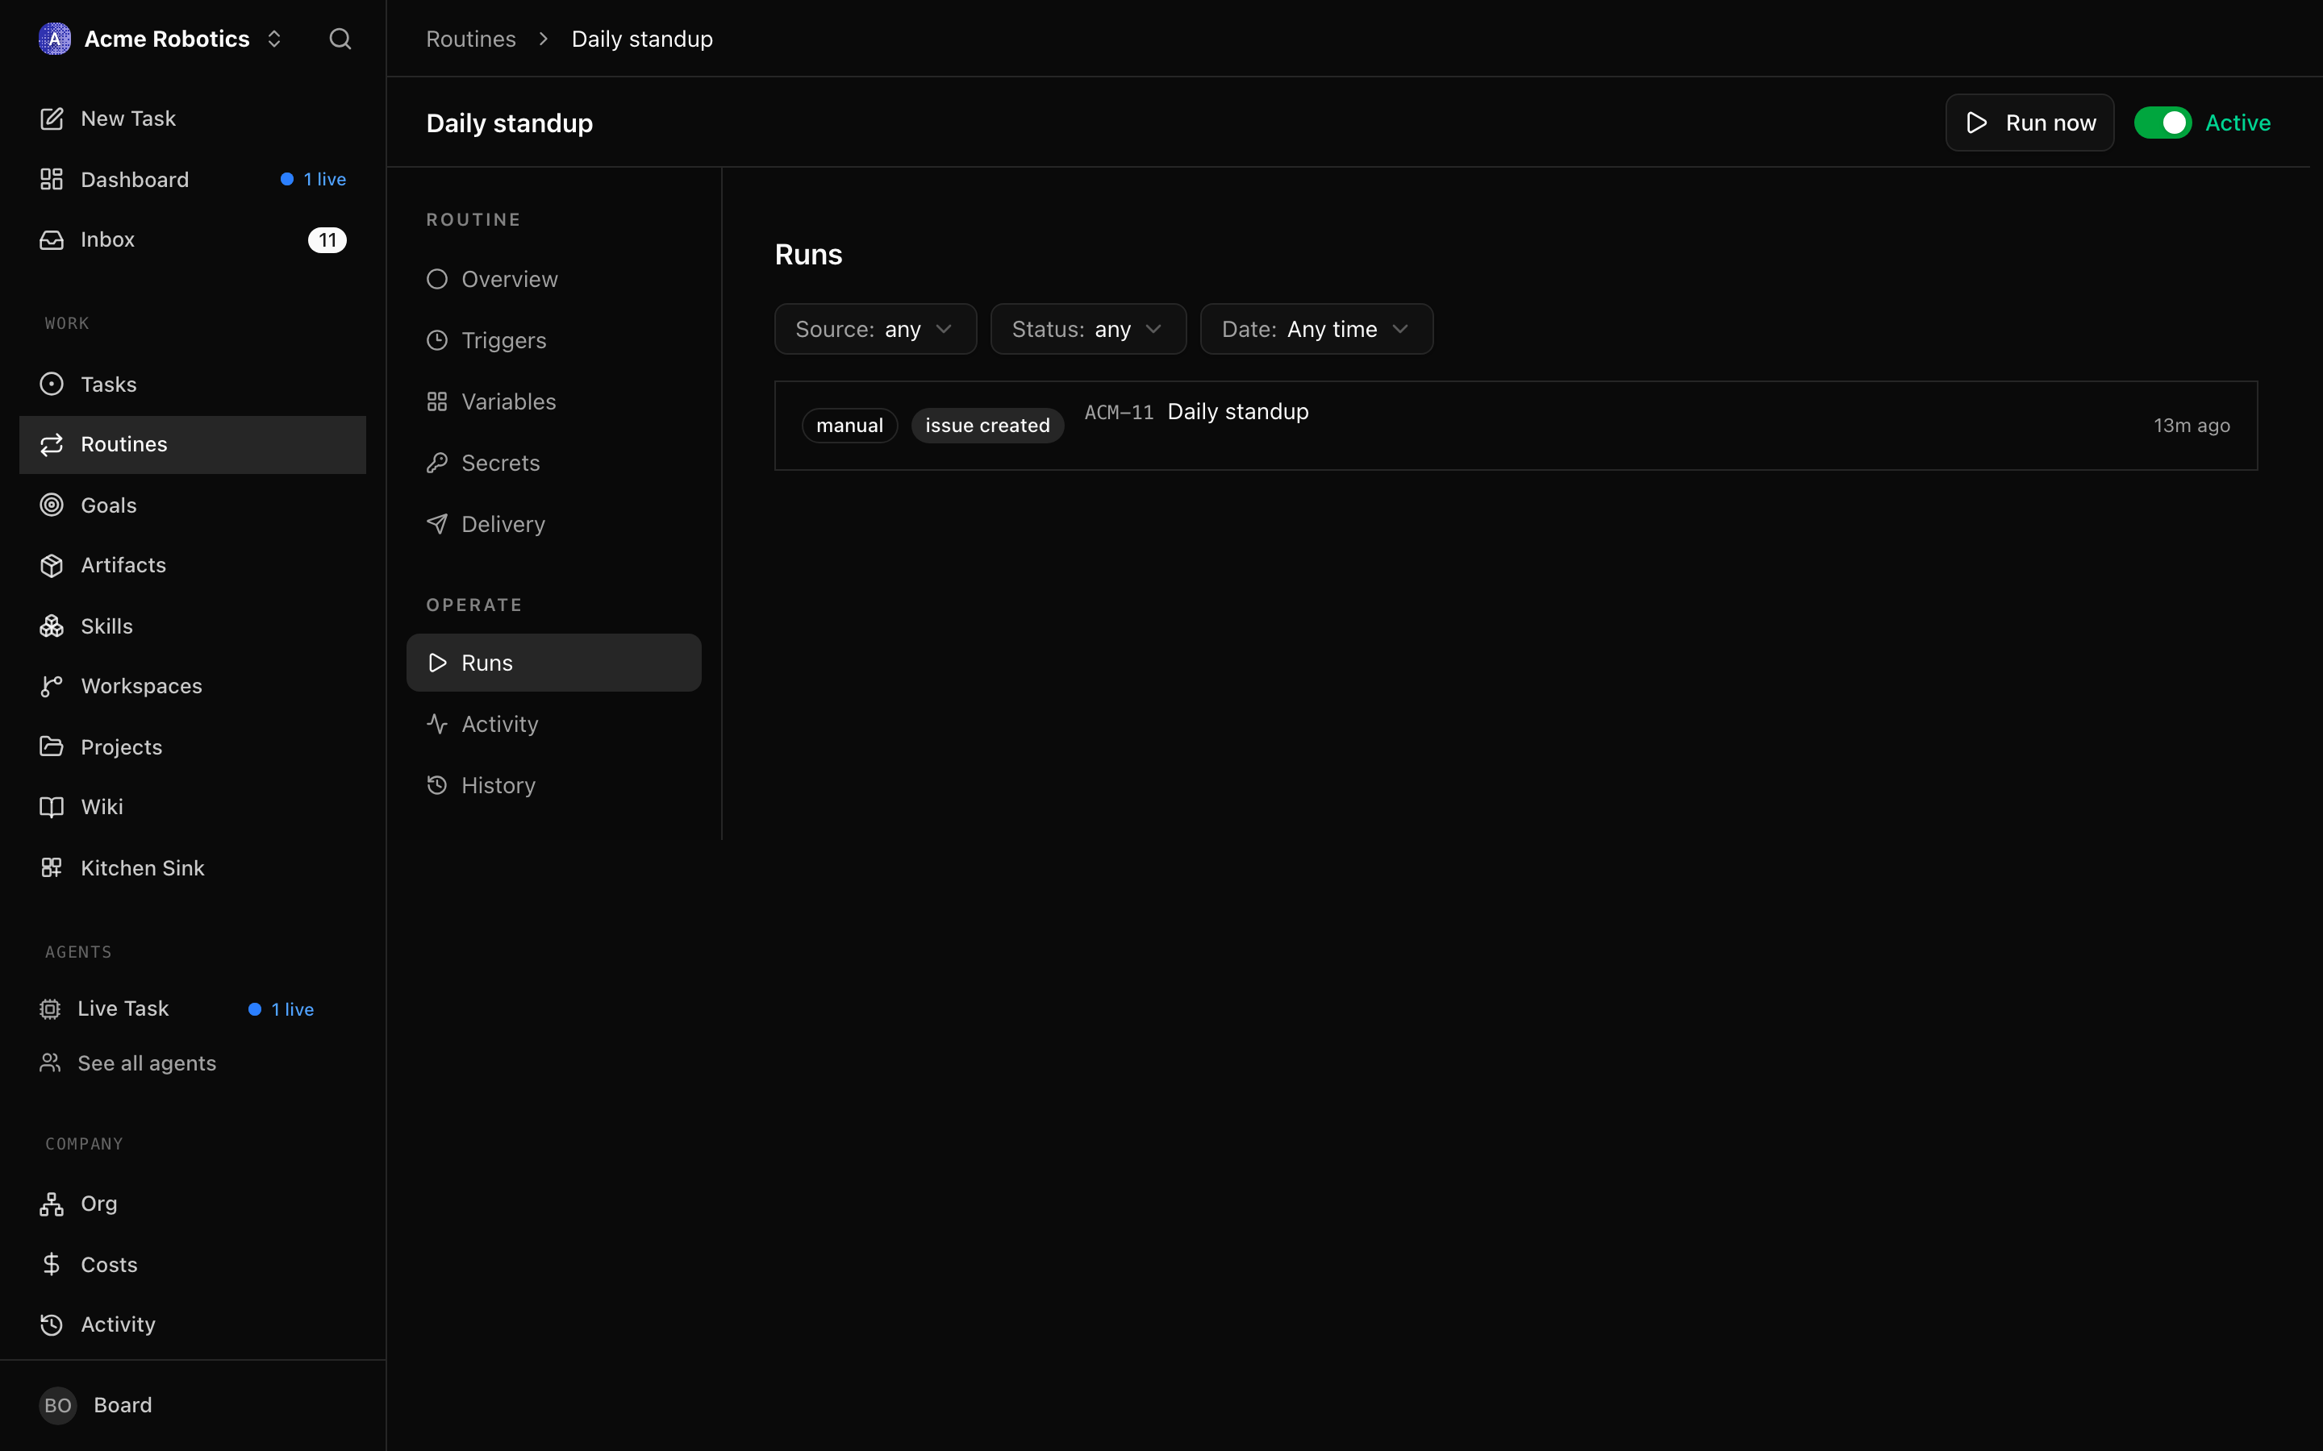Open the Org chart icon

coord(52,1204)
